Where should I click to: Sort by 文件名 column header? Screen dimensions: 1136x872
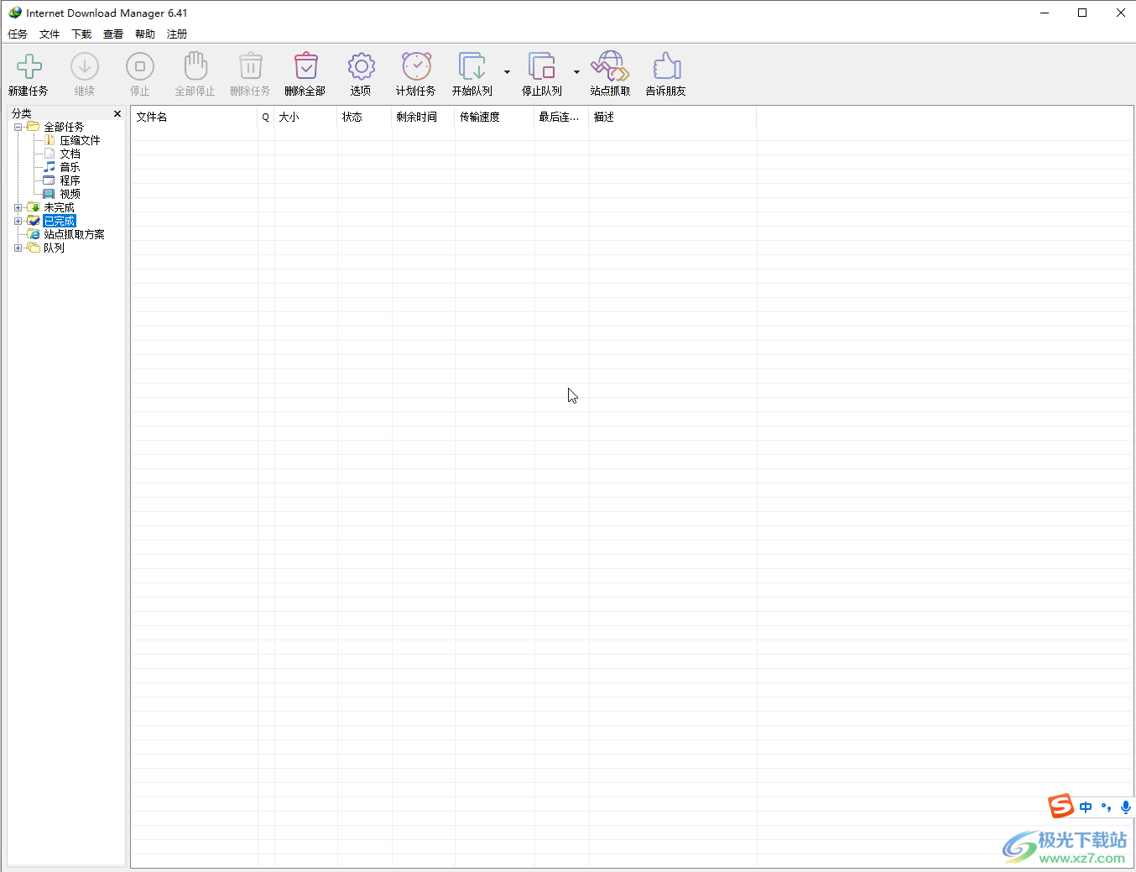pos(194,117)
